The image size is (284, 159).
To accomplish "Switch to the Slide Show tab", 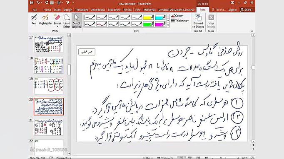I will point(114,10).
